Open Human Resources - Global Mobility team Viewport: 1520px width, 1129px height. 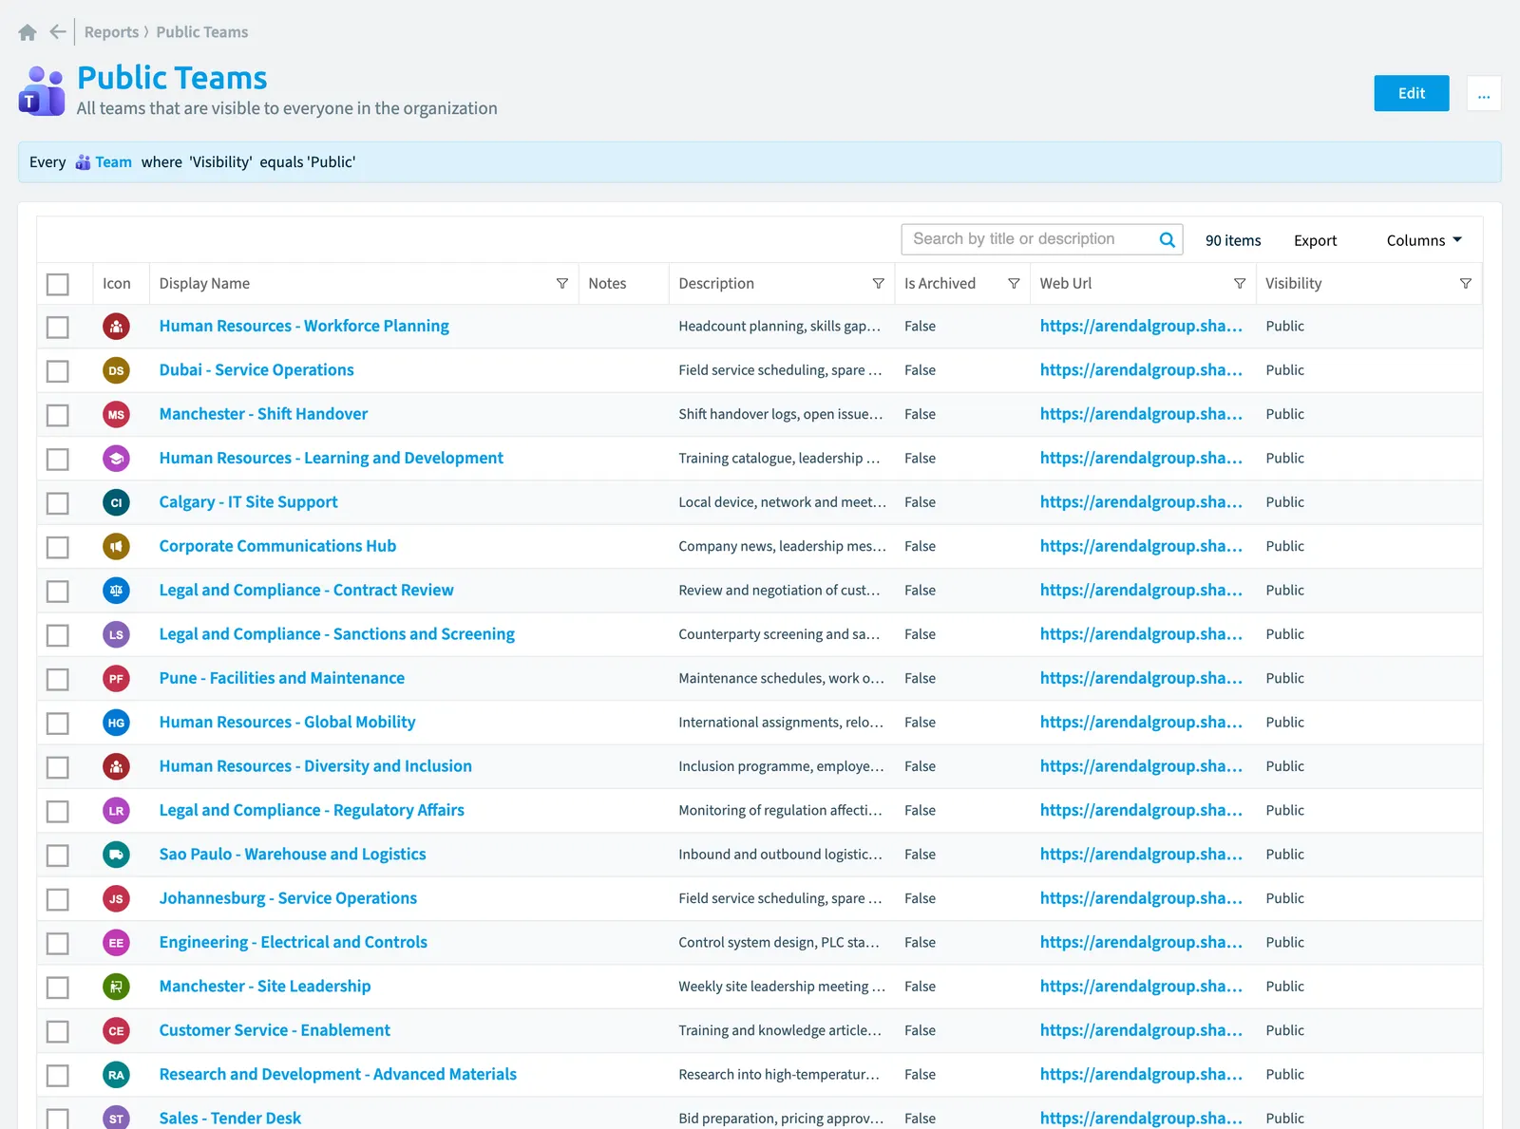click(x=288, y=723)
